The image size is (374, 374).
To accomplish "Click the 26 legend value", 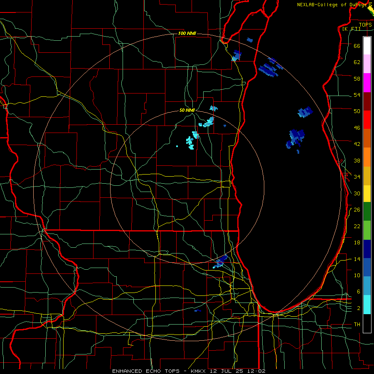I will [357, 210].
